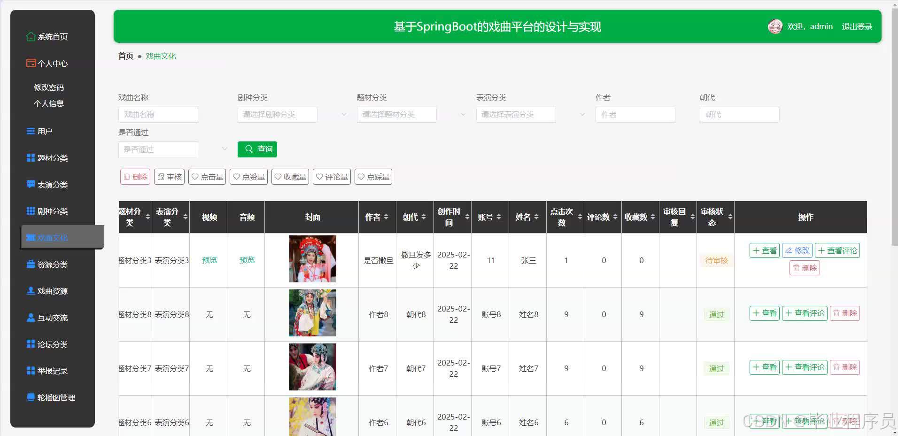898x436 pixels.
Task: Open the 题材分类 select dropdown
Action: pos(397,115)
